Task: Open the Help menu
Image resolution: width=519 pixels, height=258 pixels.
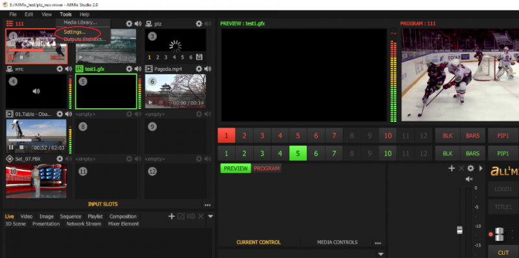Action: pyautogui.click(x=84, y=14)
